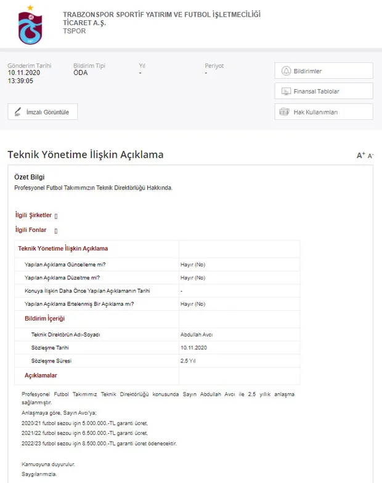Screen dimensions: 382x483
Task: Click the Abdullah Avcı name cell
Action: click(x=197, y=335)
